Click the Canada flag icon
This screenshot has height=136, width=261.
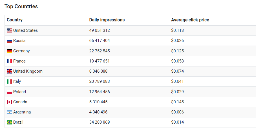coord(9,102)
